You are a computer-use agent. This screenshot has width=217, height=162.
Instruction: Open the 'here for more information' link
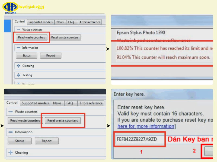[146, 126]
